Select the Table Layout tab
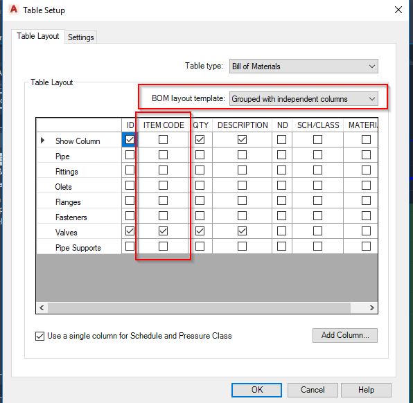The image size is (413, 403). (38, 36)
